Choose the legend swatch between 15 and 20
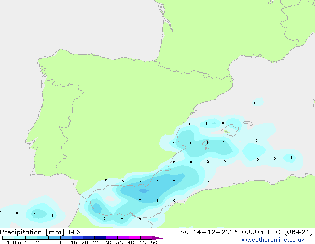The image size is (315, 244). 78,238
